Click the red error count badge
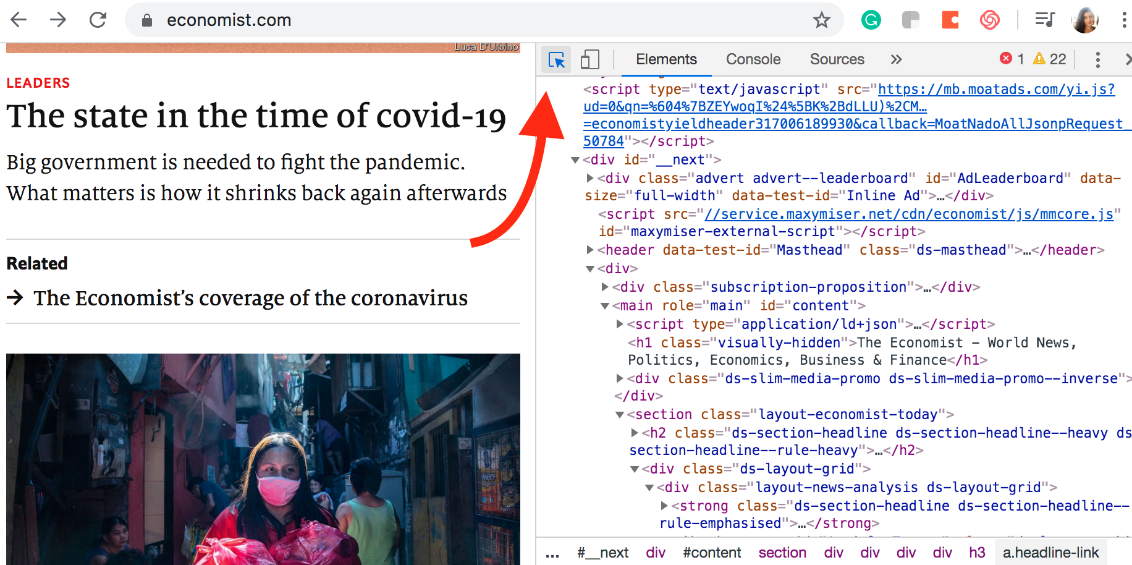The height and width of the screenshot is (565, 1132). (1012, 59)
